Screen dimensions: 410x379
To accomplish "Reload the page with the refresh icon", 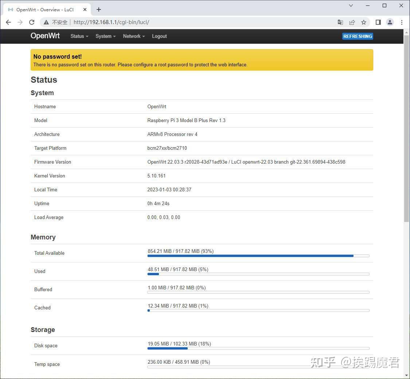I will tap(32, 22).
